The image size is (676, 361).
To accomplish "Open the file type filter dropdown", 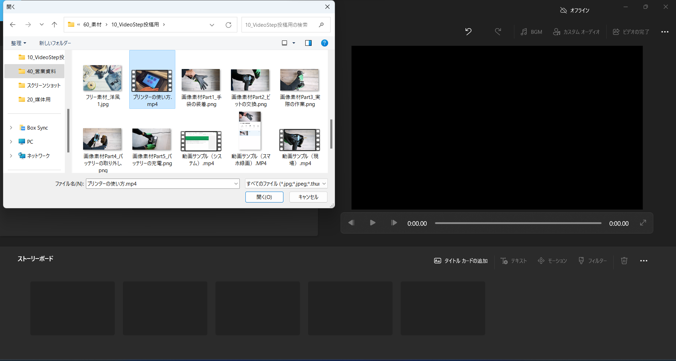I will click(x=286, y=183).
